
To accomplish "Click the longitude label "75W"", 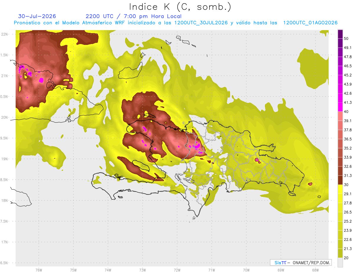I will [x=73, y=270].
